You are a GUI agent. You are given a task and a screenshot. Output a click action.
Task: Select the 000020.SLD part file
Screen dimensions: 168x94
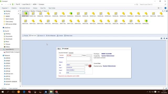[x=101, y=22]
